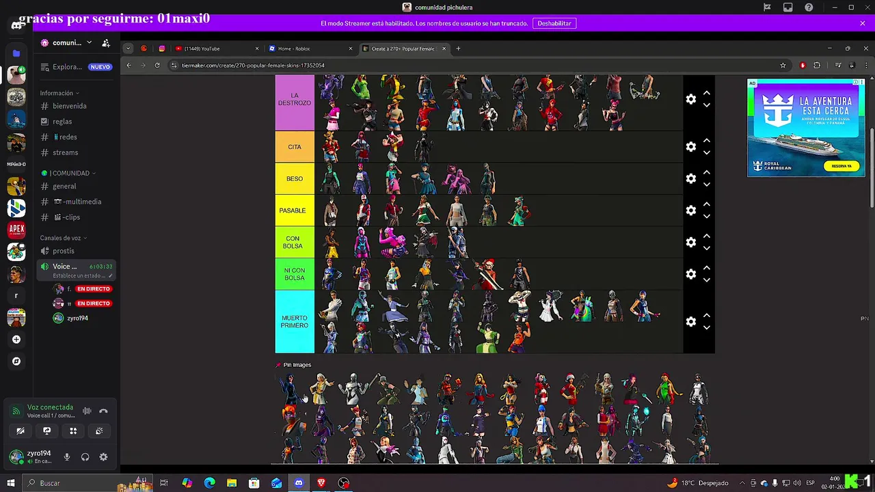Open settings gear for LA DESTROZO tier row
This screenshot has width=875, height=492.
coord(691,99)
